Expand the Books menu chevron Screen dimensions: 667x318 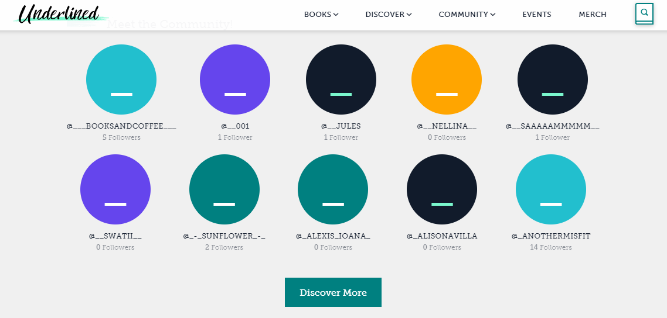point(336,15)
